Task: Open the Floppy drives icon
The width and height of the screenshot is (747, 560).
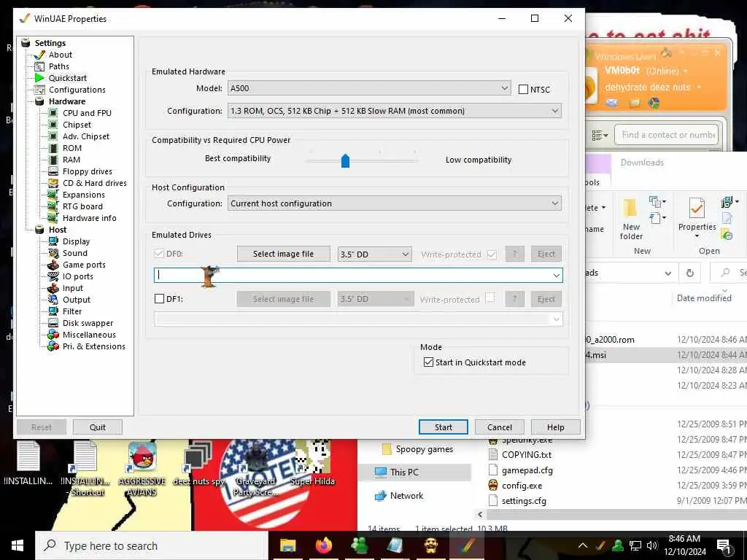Action: pyautogui.click(x=53, y=171)
